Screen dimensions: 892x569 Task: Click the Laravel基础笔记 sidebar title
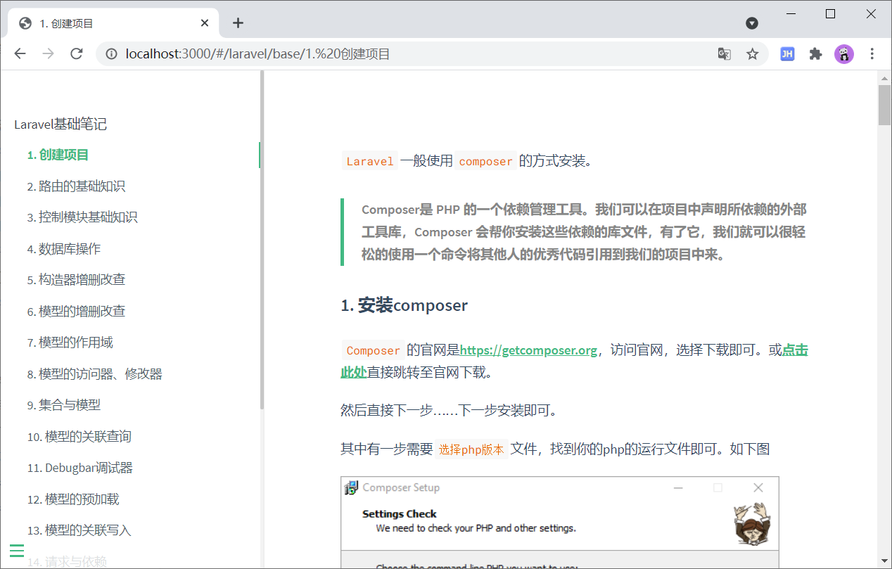(60, 124)
